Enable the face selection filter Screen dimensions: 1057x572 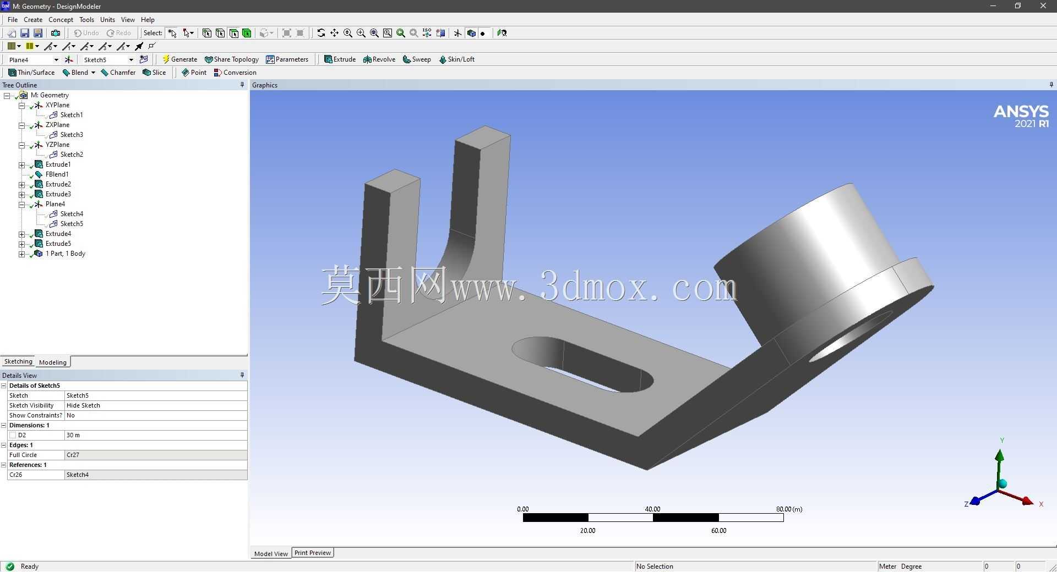(233, 33)
